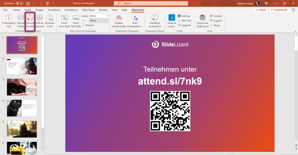Open the Transitions tab

coord(54,10)
